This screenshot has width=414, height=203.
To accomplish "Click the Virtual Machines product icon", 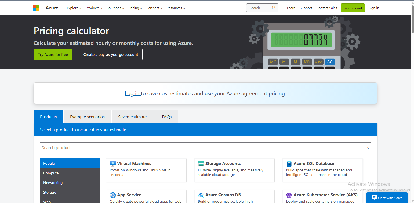I will (113, 164).
